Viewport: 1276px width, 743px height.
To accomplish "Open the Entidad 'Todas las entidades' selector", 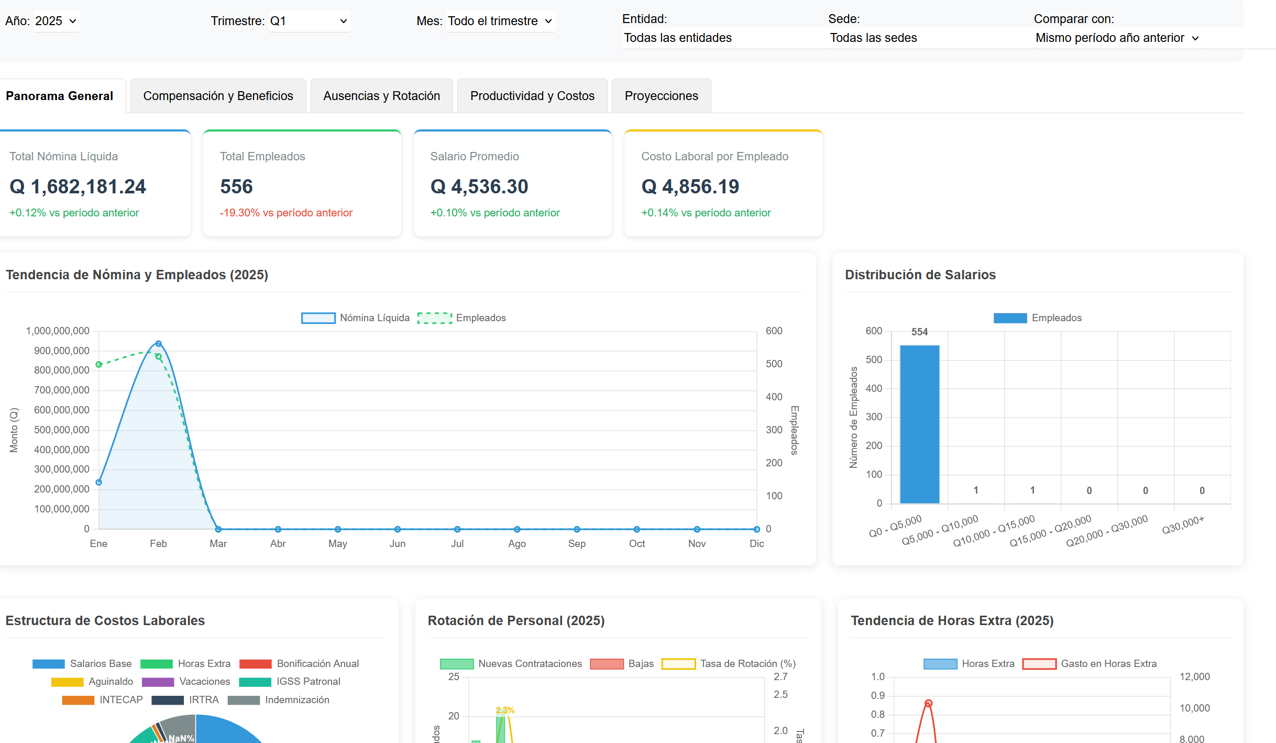I will click(725, 38).
